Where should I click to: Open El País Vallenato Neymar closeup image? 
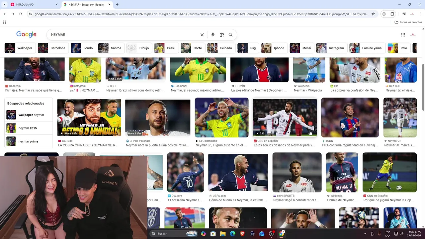158,118
